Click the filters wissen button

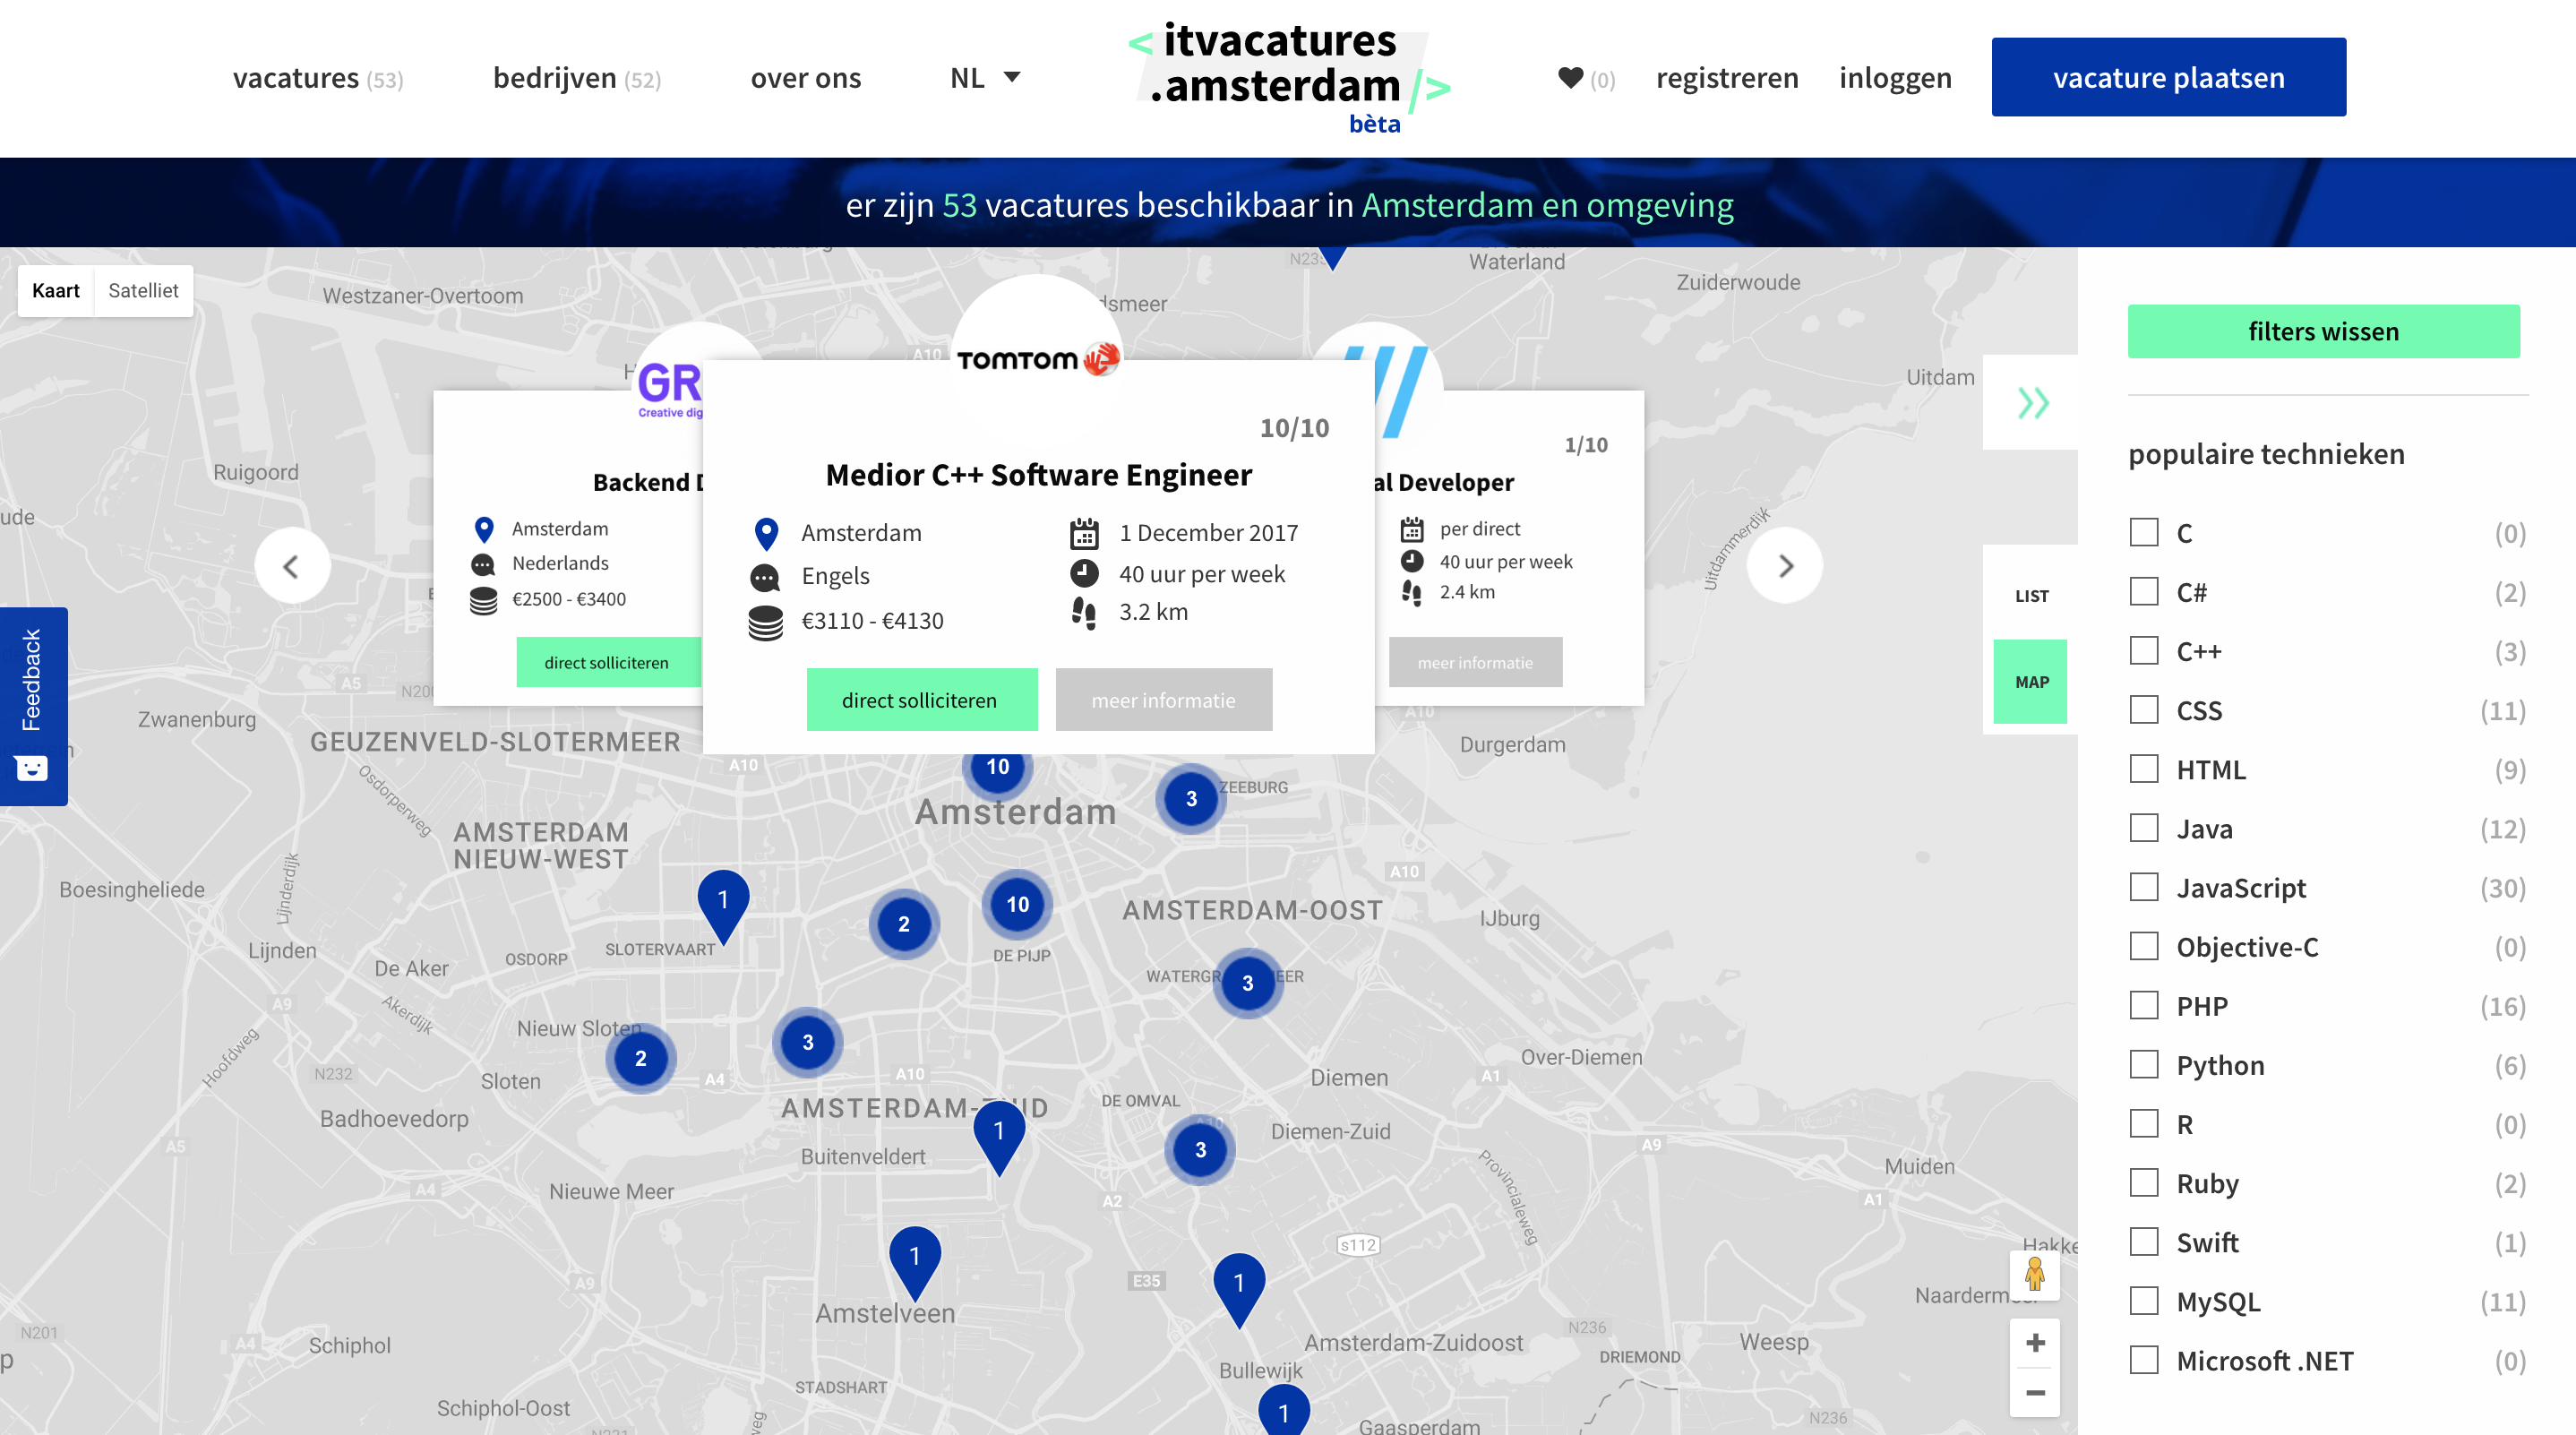[2323, 331]
